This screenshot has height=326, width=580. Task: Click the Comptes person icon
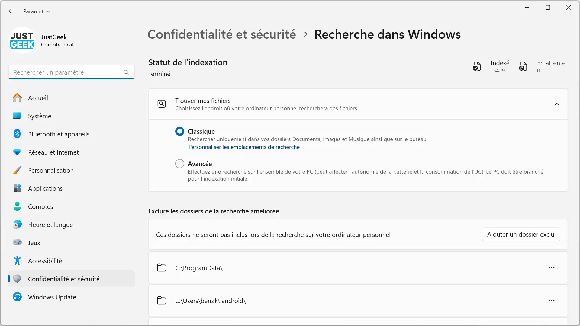pyautogui.click(x=17, y=206)
